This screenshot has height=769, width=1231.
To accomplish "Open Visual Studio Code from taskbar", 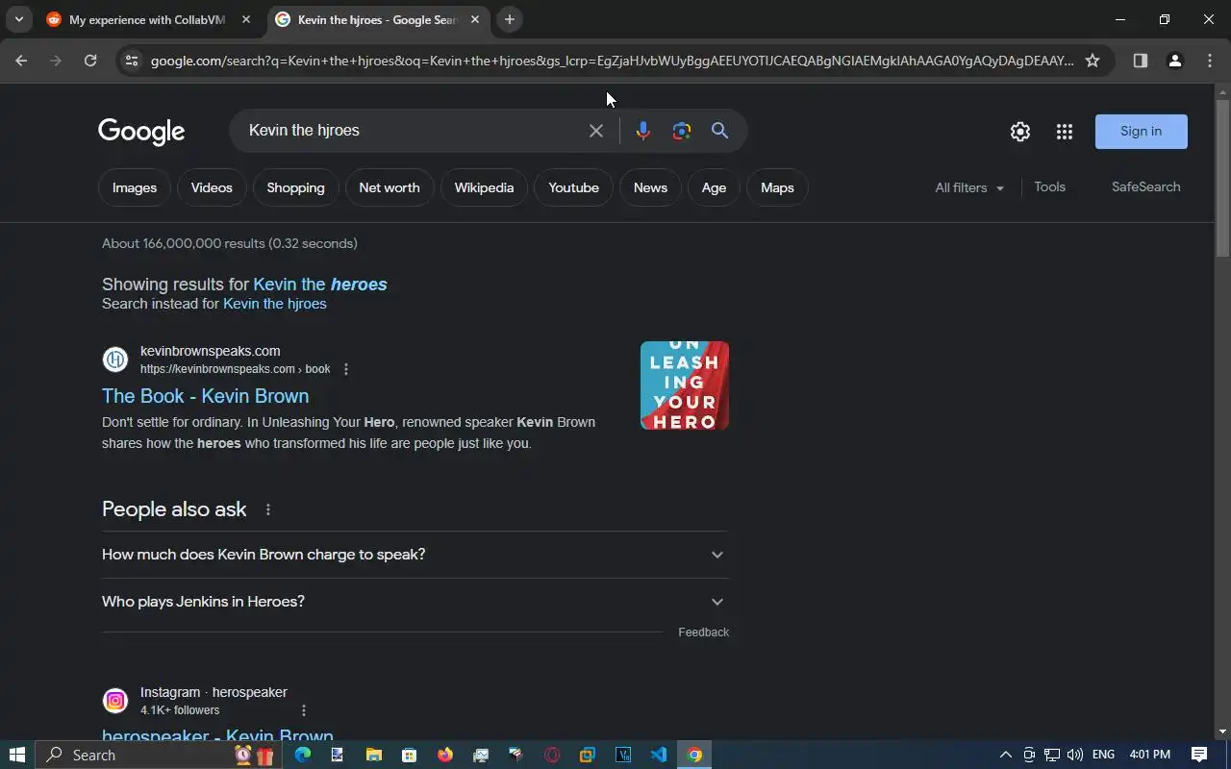I will click(659, 755).
